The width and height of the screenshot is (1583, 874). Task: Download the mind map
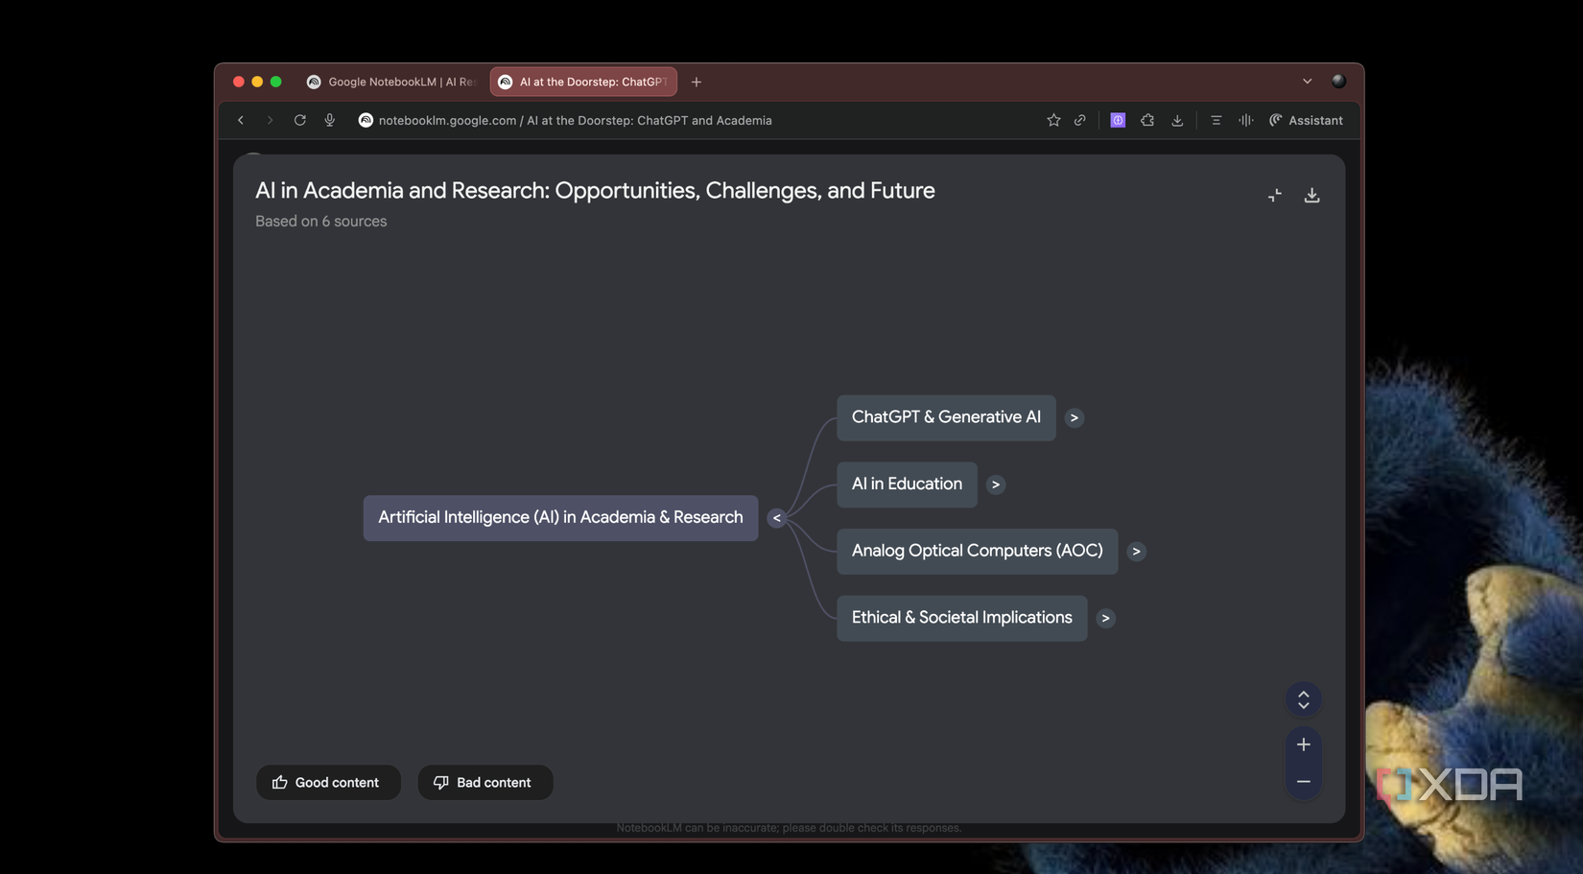pyautogui.click(x=1311, y=196)
